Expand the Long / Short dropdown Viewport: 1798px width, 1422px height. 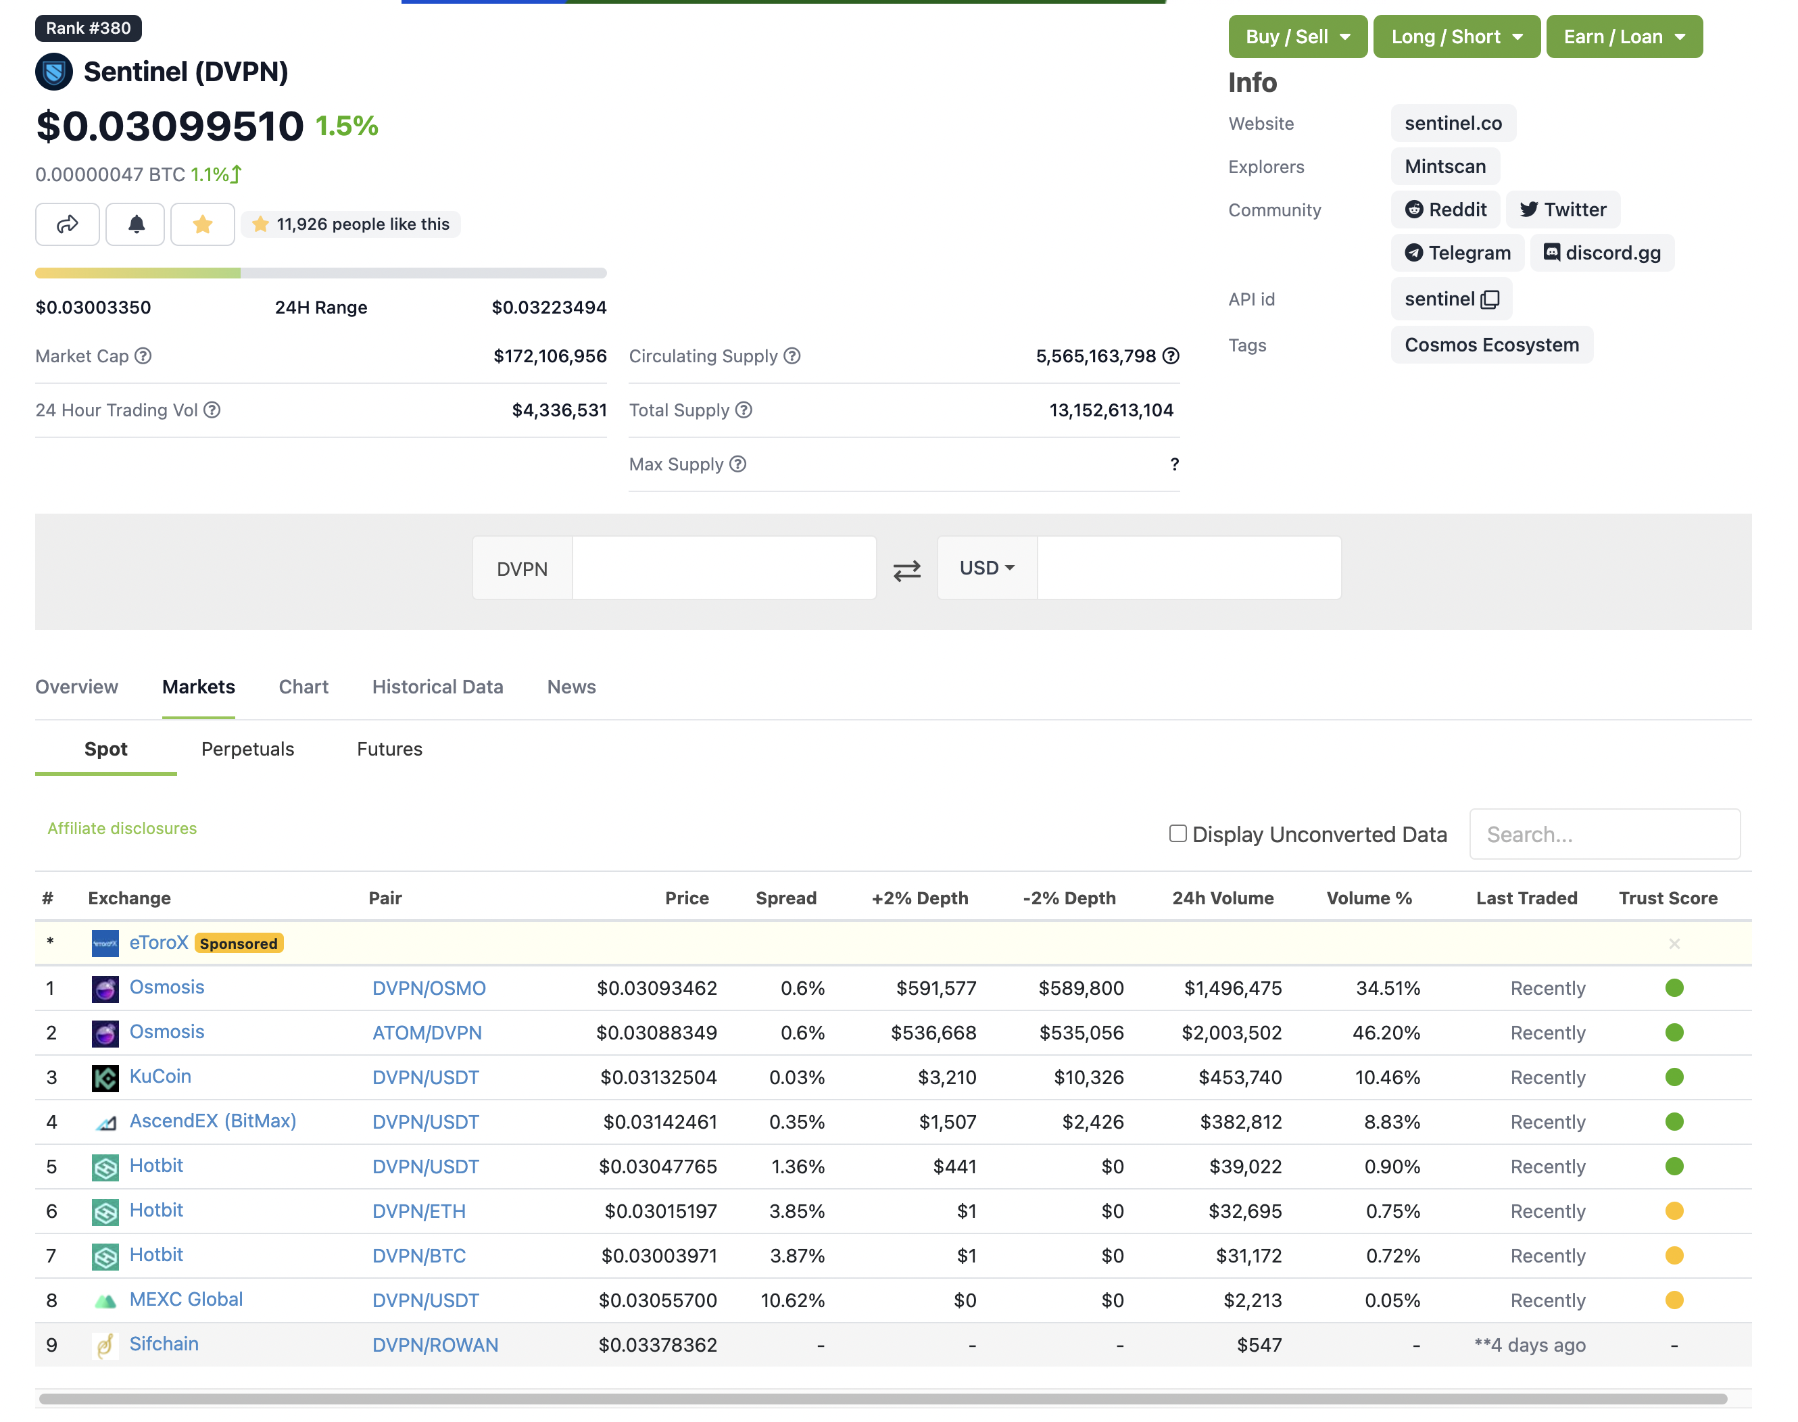coord(1456,36)
